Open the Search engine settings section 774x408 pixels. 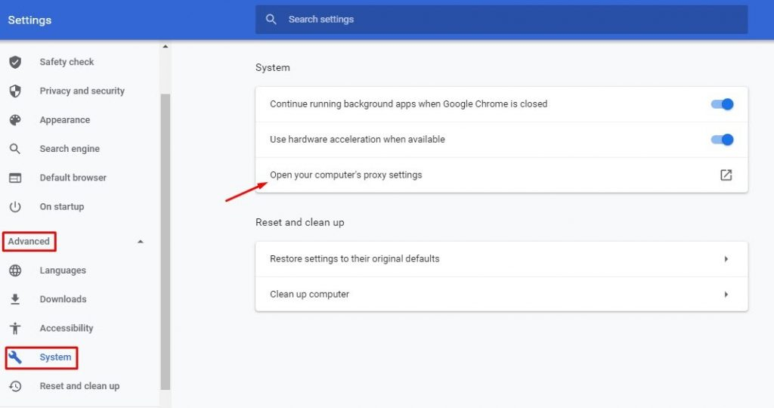pyautogui.click(x=70, y=149)
